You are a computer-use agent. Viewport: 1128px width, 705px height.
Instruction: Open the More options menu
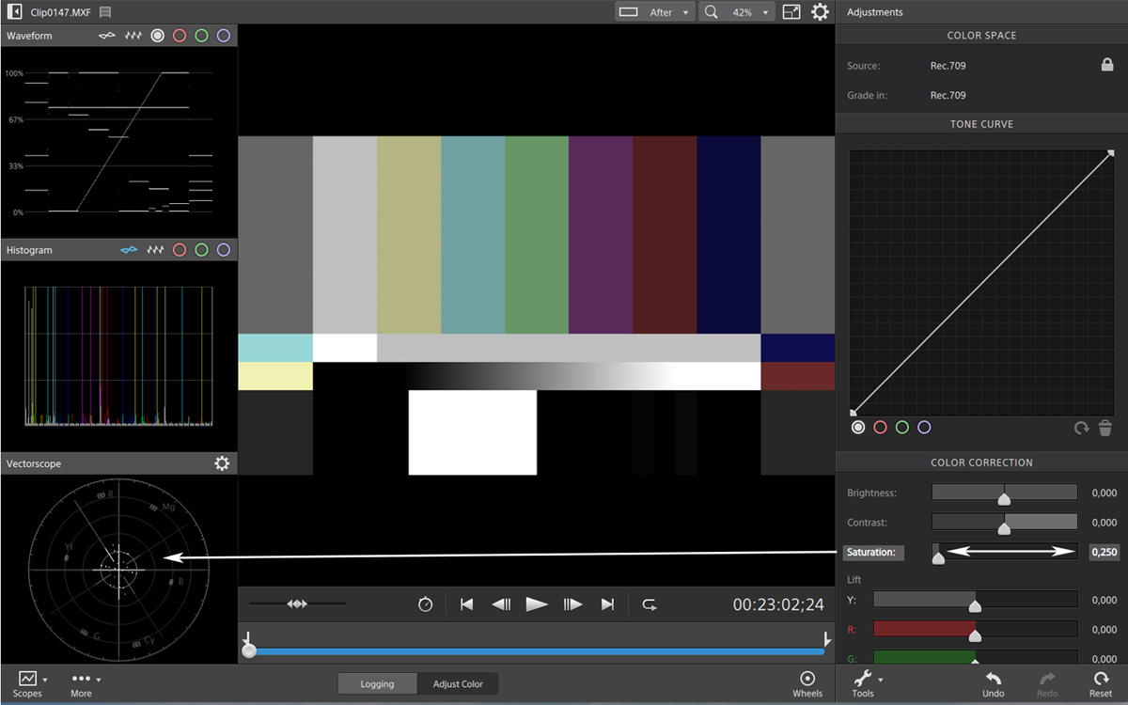pyautogui.click(x=83, y=683)
